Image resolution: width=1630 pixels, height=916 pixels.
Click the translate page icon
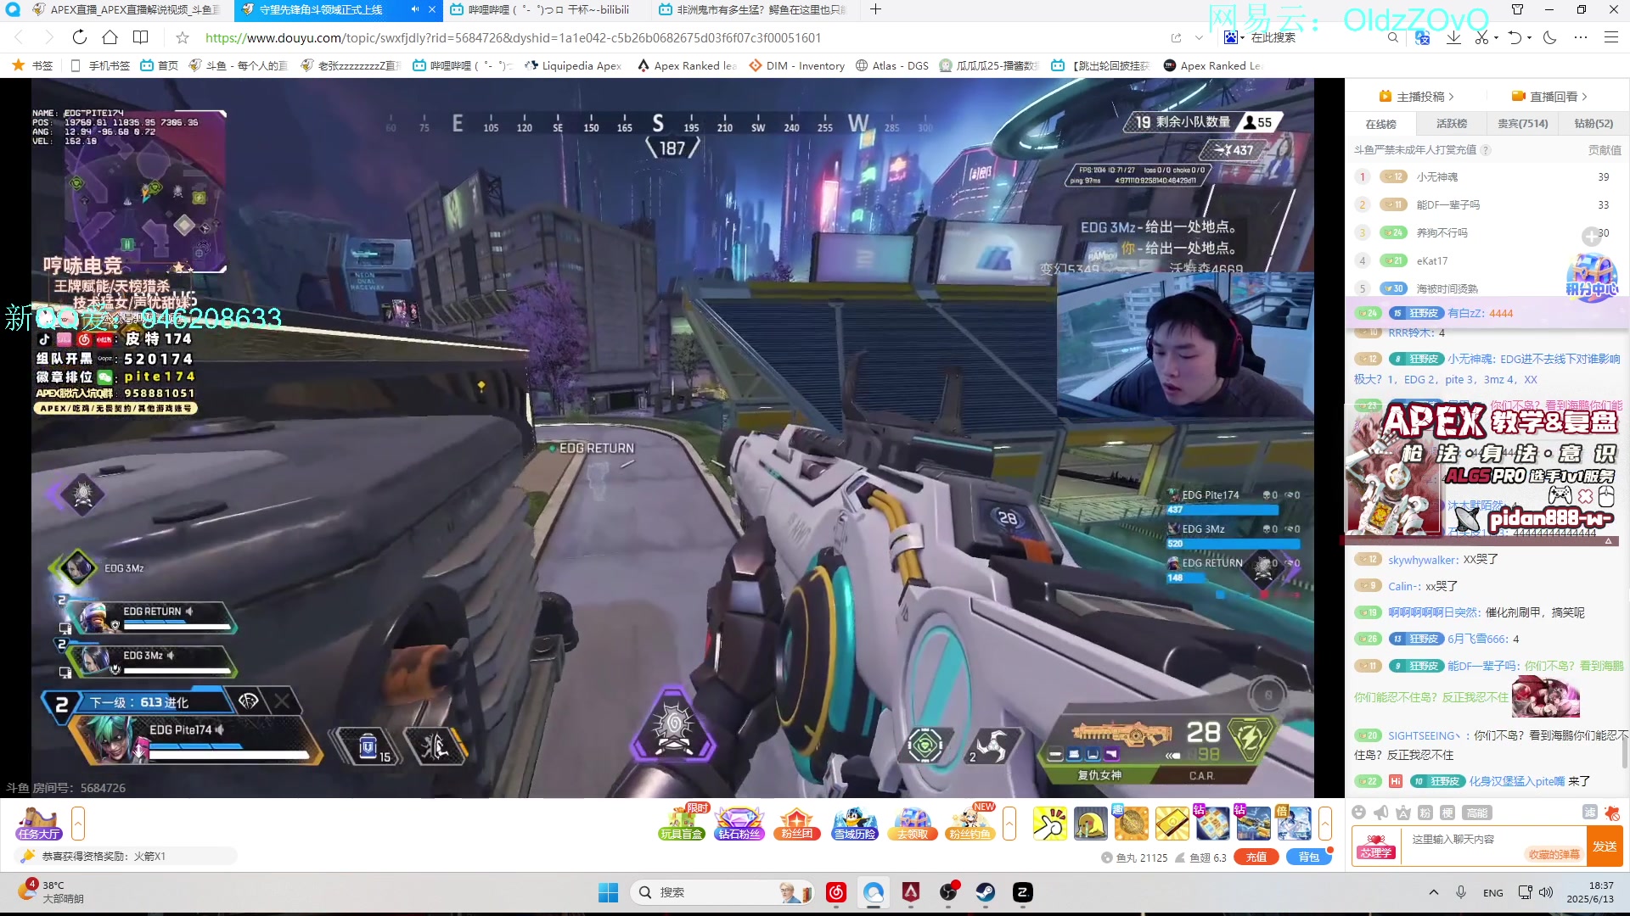coord(1423,37)
